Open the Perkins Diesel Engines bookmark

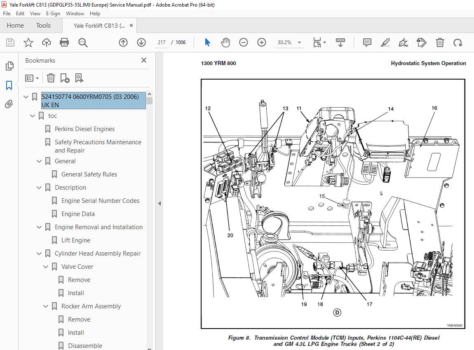click(84, 129)
